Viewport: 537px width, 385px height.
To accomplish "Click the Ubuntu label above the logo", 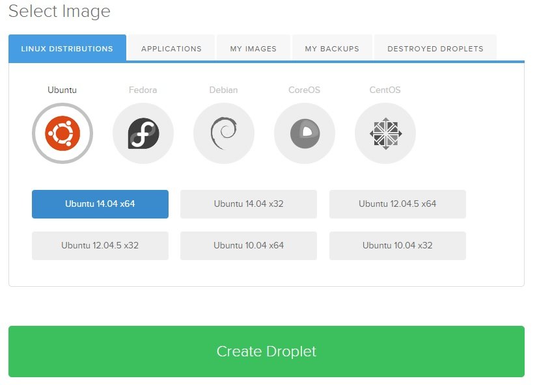I will click(62, 90).
